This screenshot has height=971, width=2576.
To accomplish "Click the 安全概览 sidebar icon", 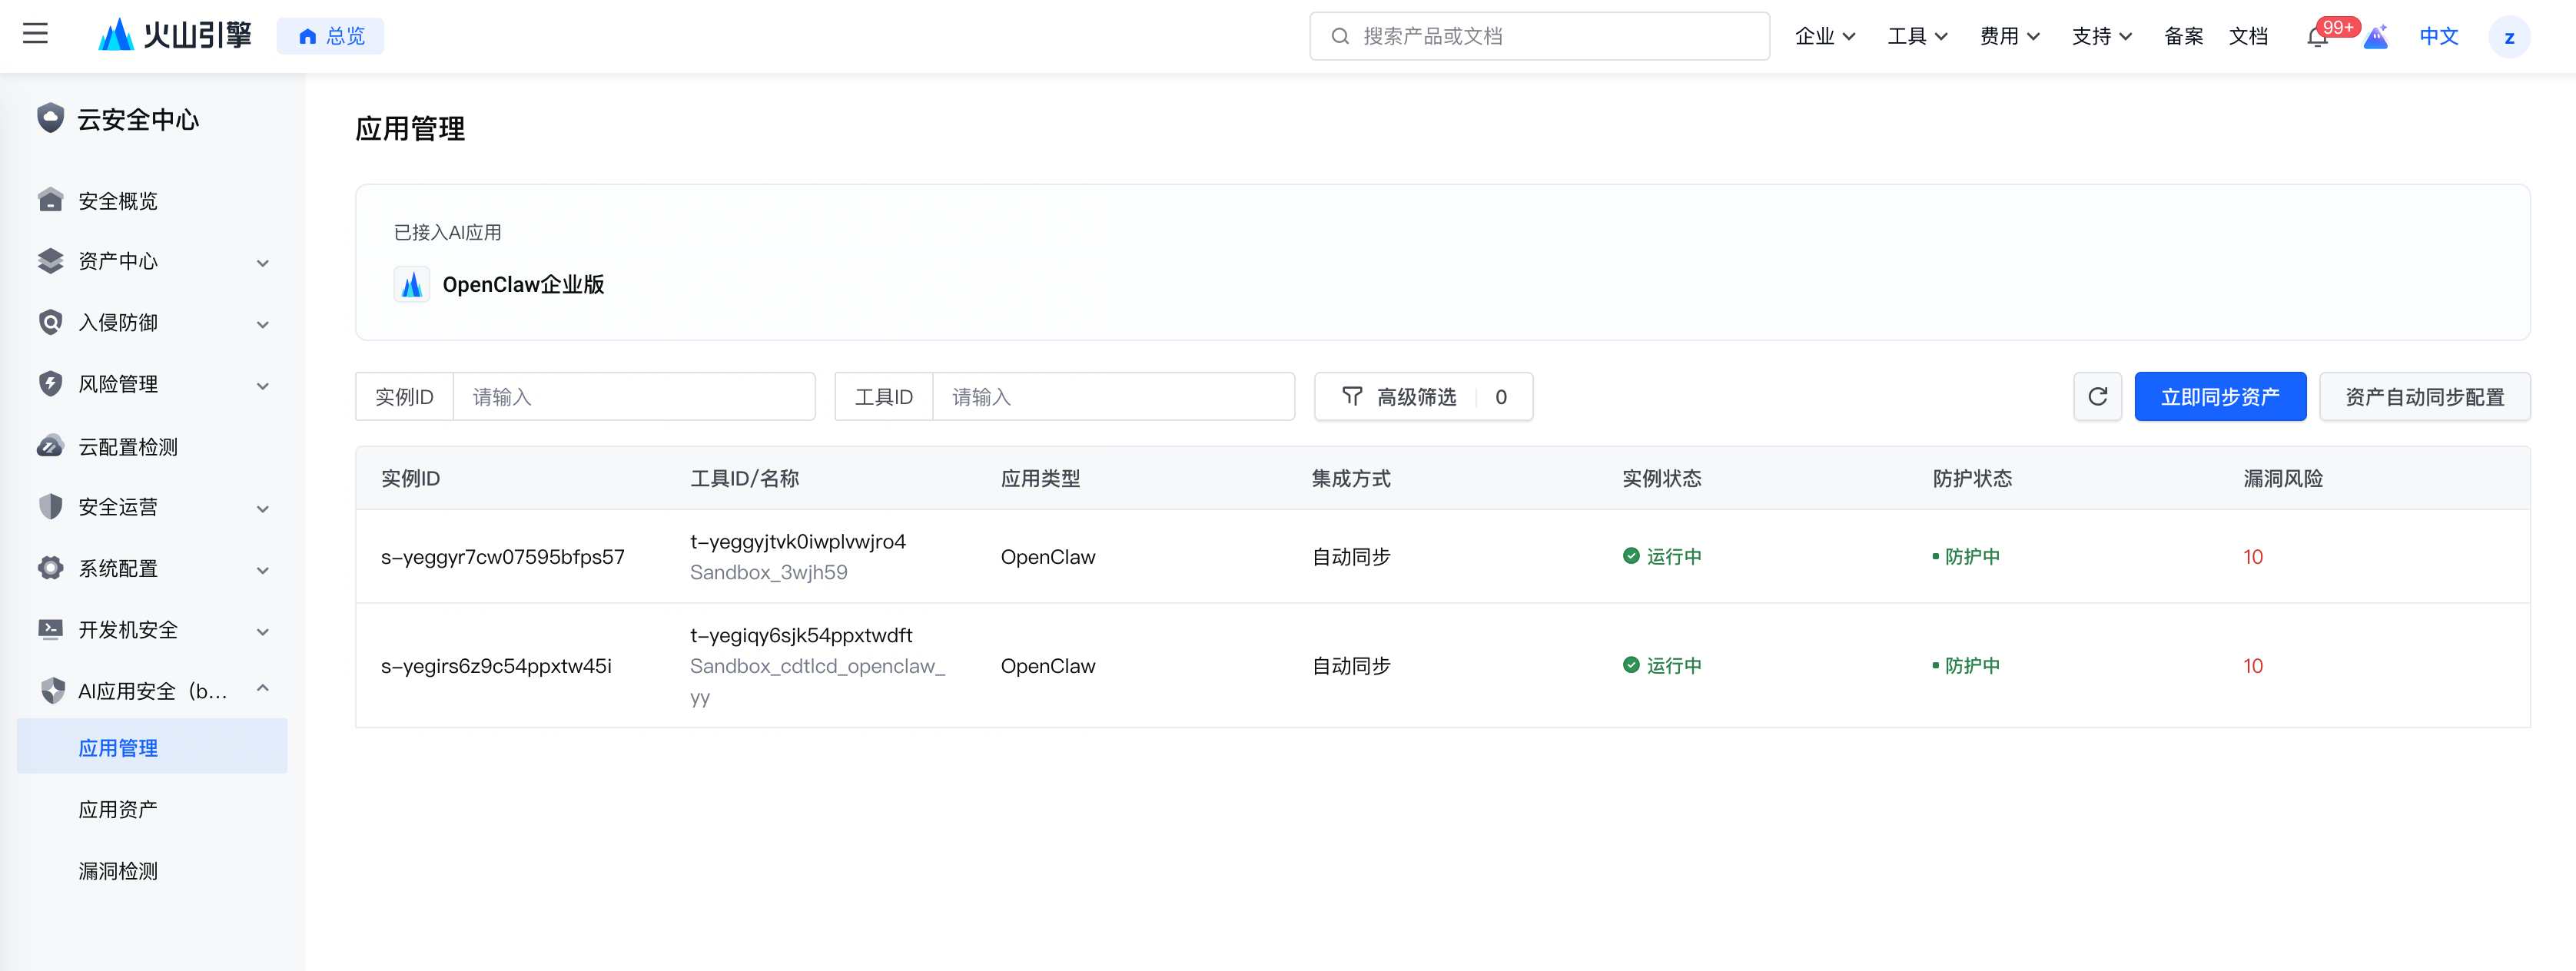I will click(x=50, y=200).
